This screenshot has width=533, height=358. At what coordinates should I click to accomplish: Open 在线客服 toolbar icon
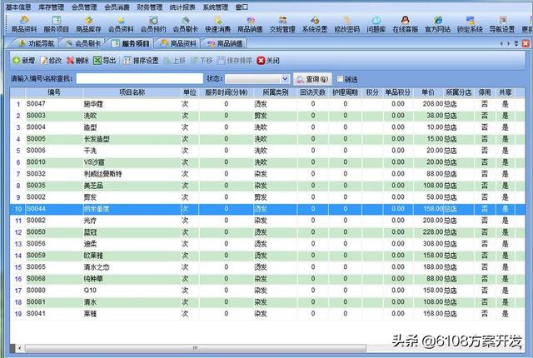[406, 24]
